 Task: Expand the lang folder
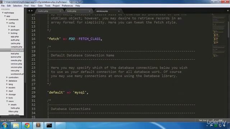click(x=7, y=84)
